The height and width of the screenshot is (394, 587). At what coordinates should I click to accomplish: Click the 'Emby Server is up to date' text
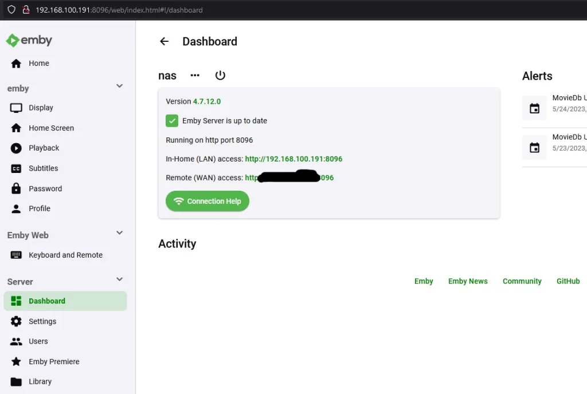[x=225, y=121]
